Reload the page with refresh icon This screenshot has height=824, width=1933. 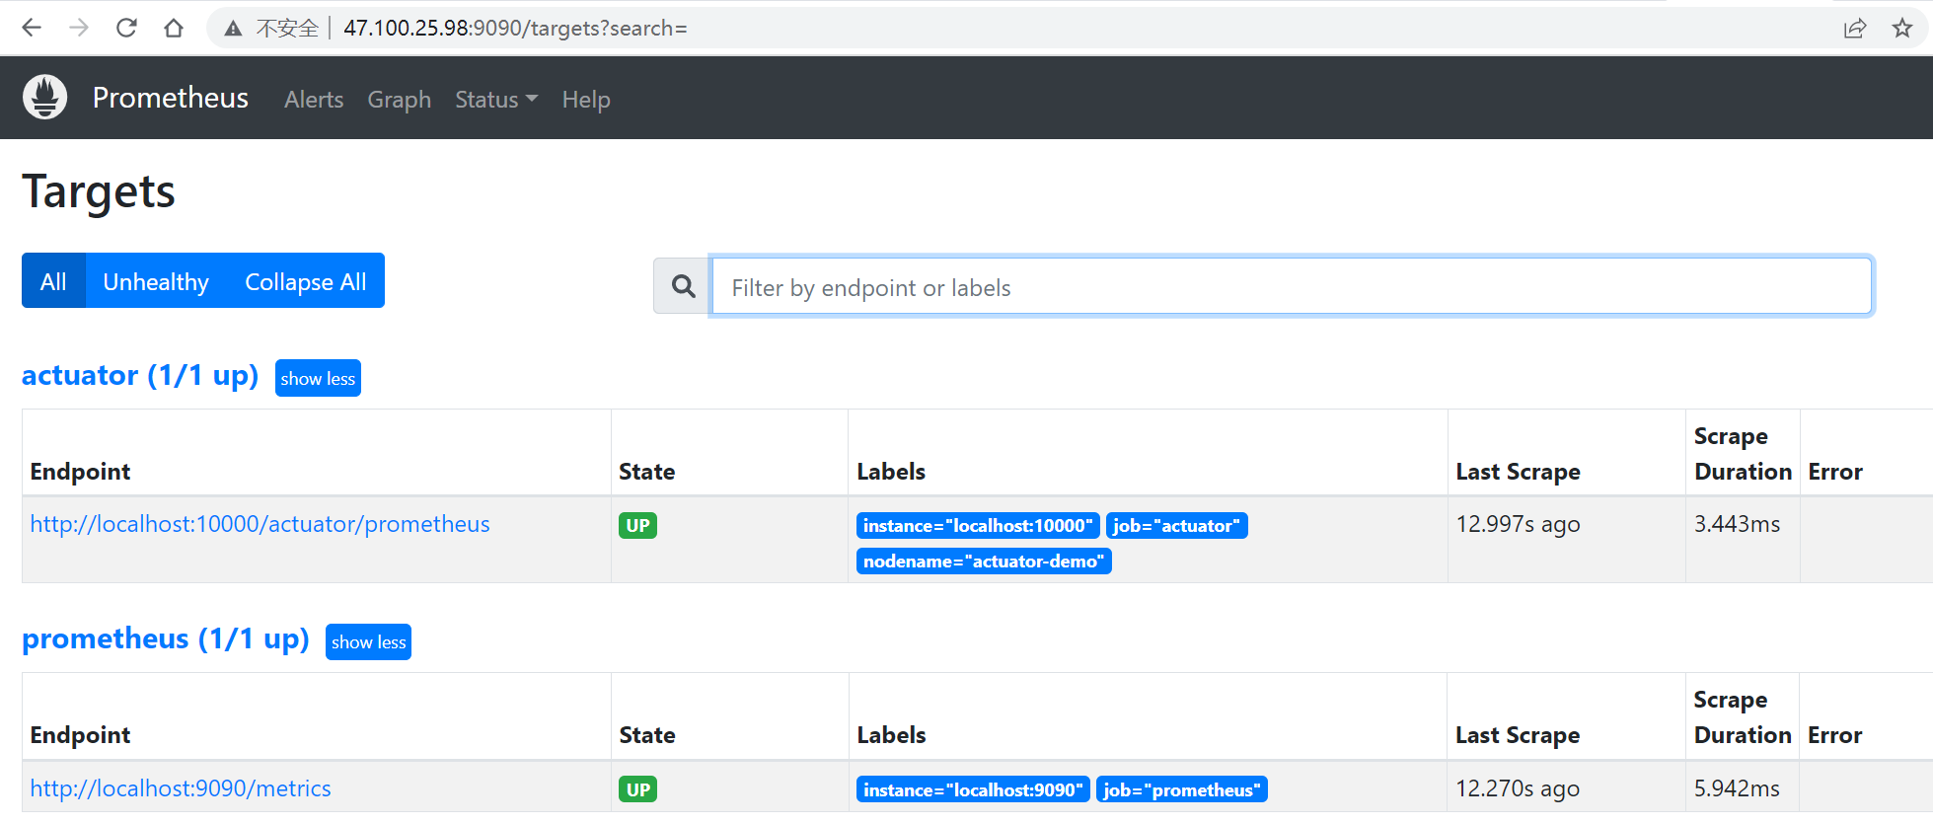click(126, 28)
